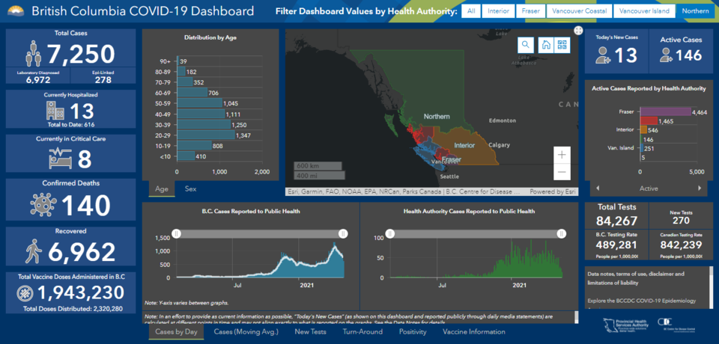Viewport: 719px width, 344px height.
Task: Click the Today's New Cases person icon
Action: coord(603,55)
